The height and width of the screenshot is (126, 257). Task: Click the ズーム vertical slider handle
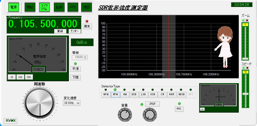pyautogui.click(x=245, y=58)
